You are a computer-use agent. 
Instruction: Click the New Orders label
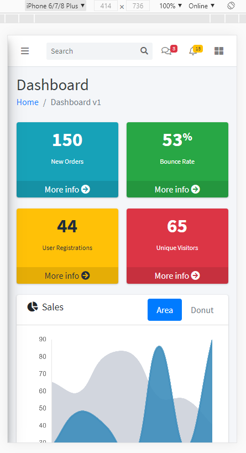pos(67,162)
